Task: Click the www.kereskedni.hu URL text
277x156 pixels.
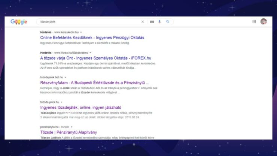Action: click(67, 32)
